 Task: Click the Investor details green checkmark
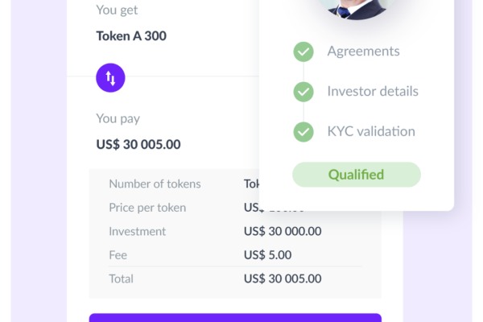[x=303, y=92]
